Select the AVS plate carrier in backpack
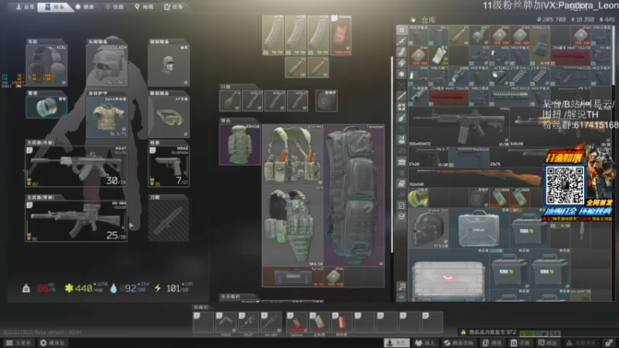Image resolution: width=619 pixels, height=348 pixels. (292, 226)
